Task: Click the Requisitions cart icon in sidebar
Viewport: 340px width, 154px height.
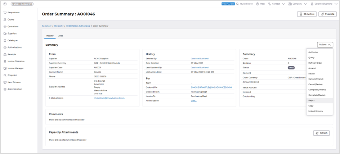Action: pyautogui.click(x=5, y=13)
